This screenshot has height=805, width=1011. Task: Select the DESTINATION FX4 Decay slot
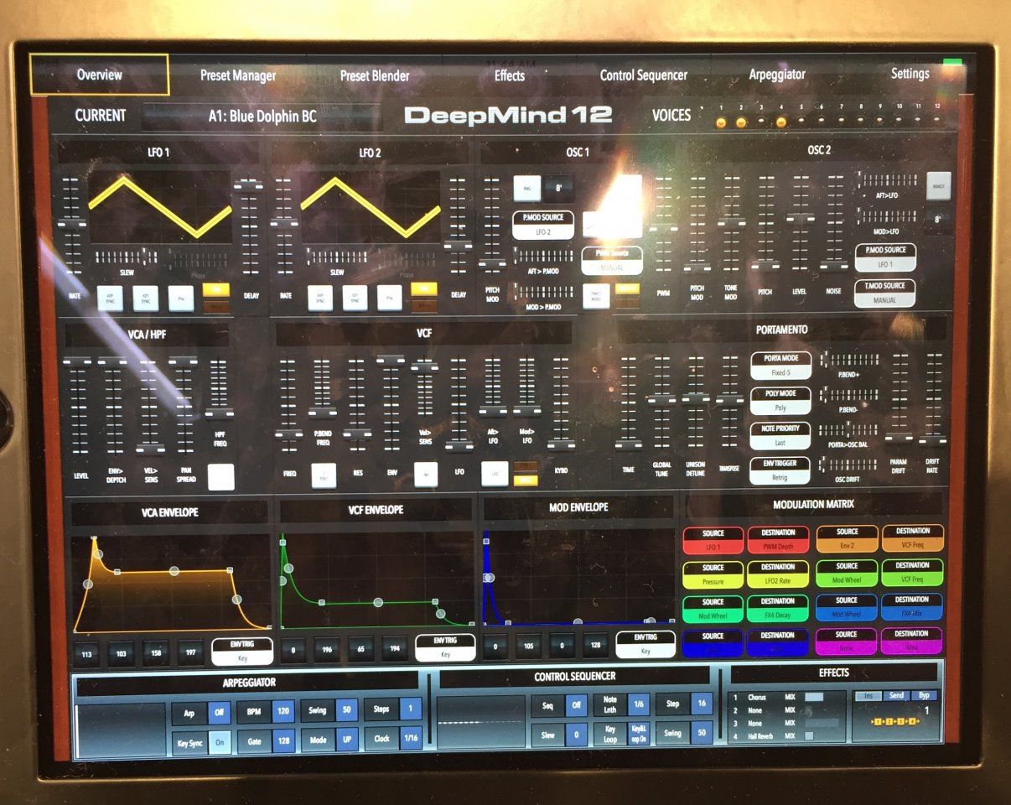click(x=778, y=609)
